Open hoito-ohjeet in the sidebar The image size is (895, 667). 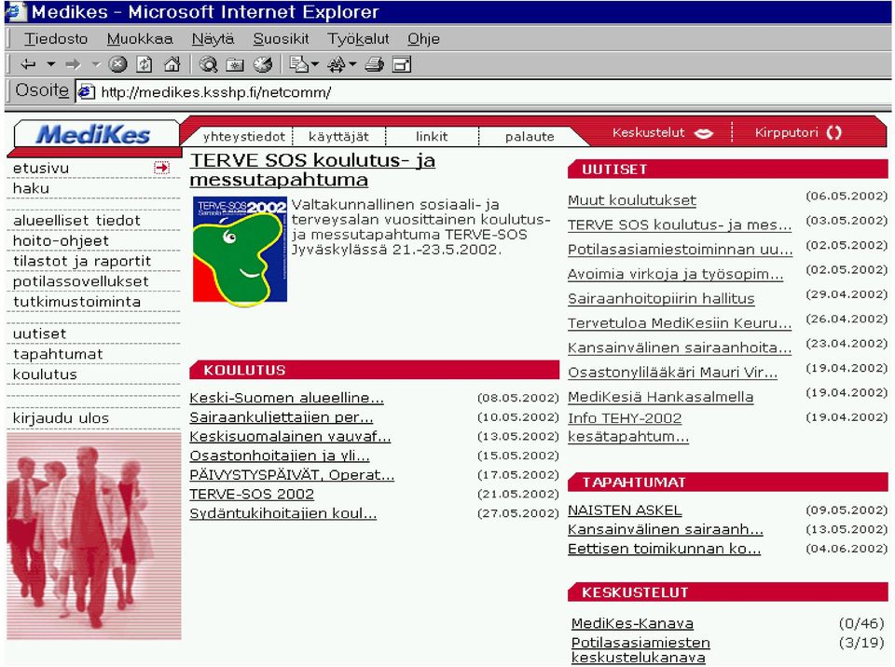[x=61, y=240]
